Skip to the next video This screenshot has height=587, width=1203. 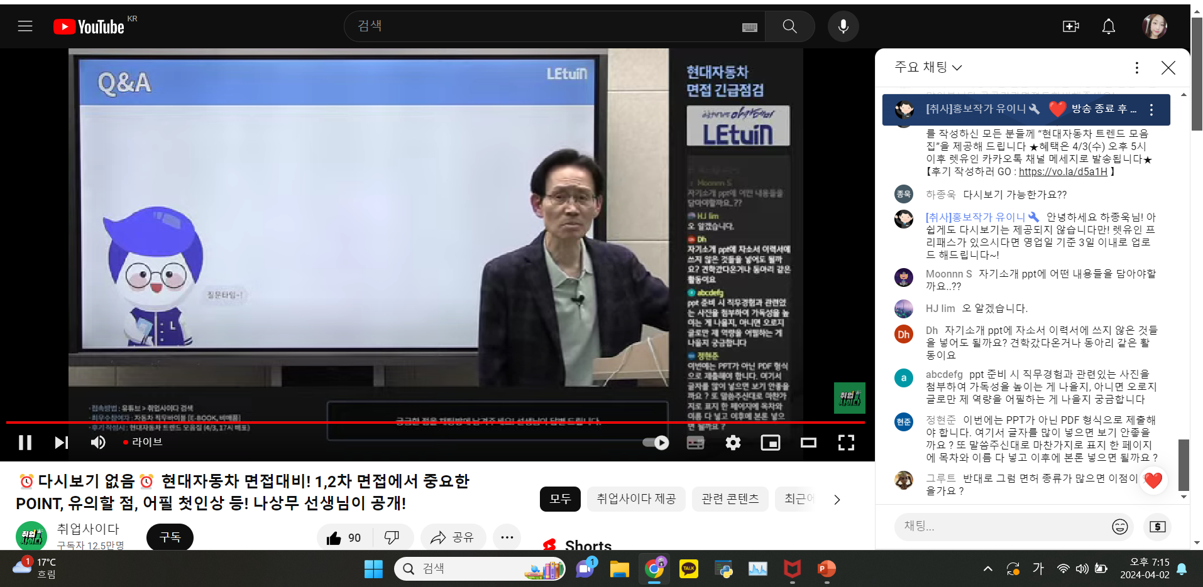(61, 443)
